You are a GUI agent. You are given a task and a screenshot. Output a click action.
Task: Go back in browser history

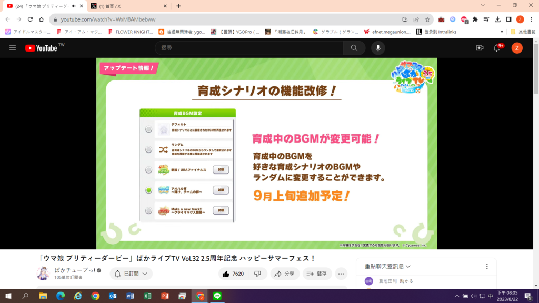pos(7,19)
